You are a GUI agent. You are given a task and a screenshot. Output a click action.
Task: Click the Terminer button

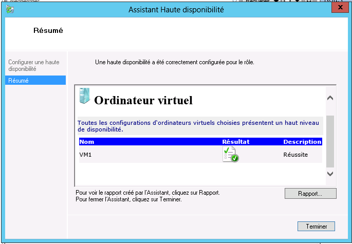click(x=316, y=226)
